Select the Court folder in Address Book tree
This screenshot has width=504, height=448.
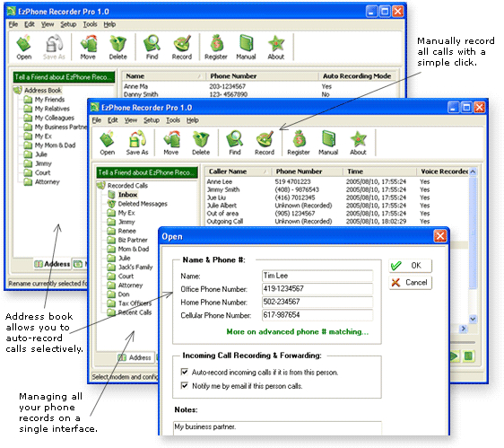click(x=42, y=173)
